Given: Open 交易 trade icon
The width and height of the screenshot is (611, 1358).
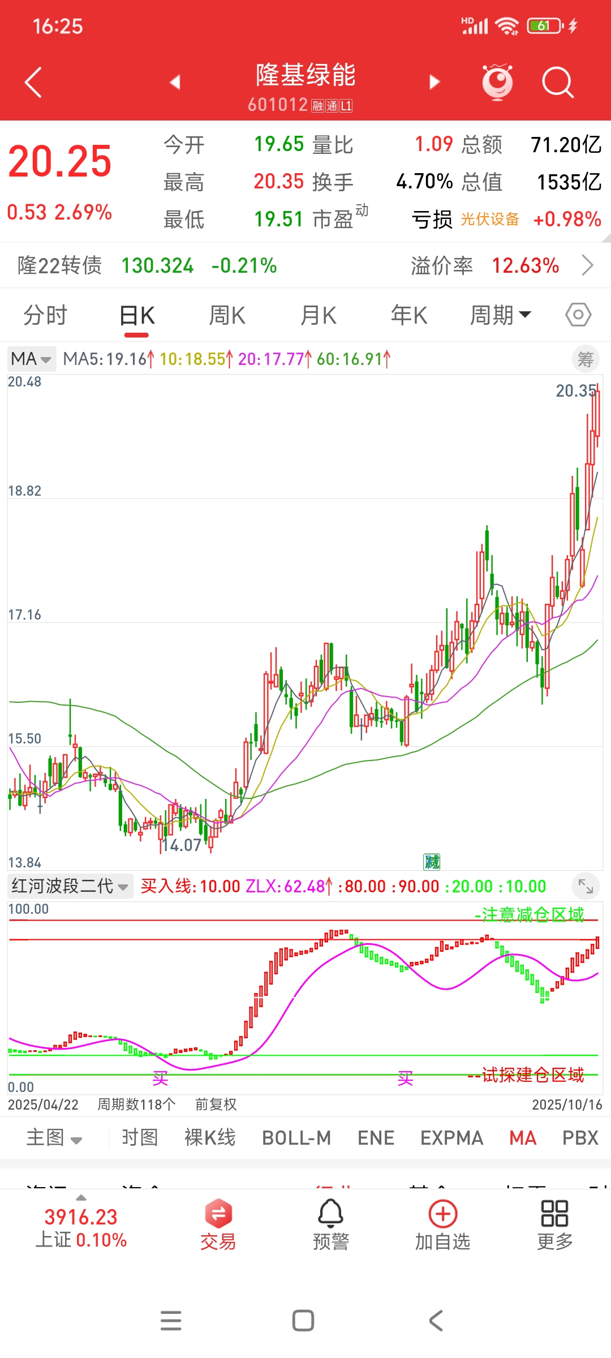Looking at the screenshot, I should pos(218,1224).
